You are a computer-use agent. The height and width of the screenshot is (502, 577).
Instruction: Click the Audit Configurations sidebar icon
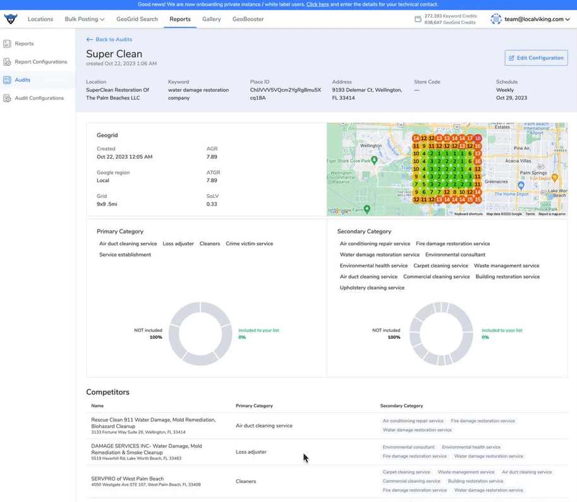[7, 98]
